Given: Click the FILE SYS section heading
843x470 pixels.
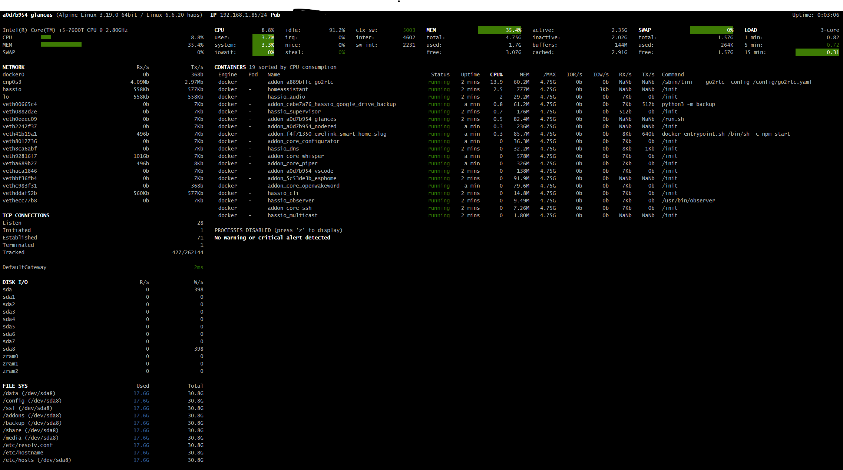Looking at the screenshot, I should coord(15,386).
